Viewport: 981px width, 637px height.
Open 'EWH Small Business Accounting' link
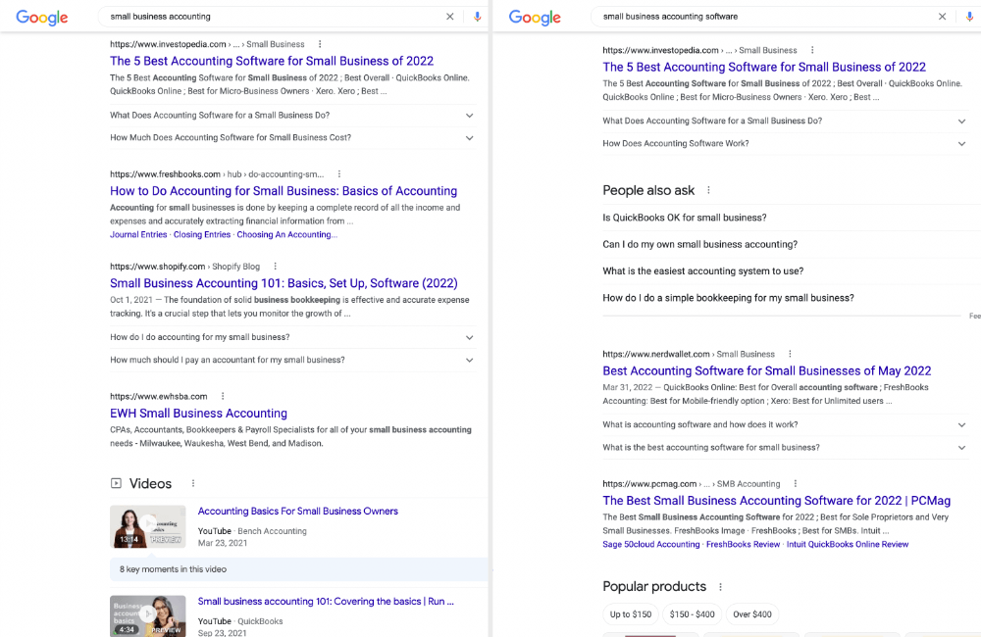[x=198, y=414]
